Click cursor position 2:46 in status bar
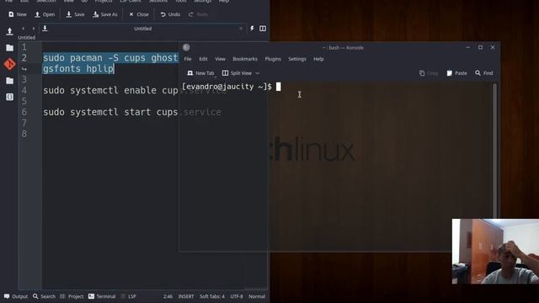Screen dimensions: 539x303 tap(168, 296)
